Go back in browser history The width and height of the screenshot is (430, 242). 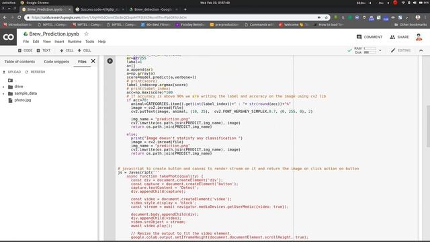coord(5,17)
